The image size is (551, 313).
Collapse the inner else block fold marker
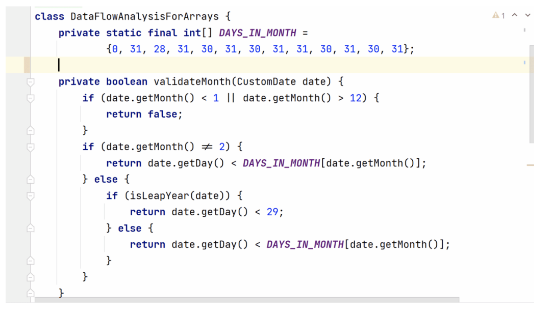click(30, 229)
